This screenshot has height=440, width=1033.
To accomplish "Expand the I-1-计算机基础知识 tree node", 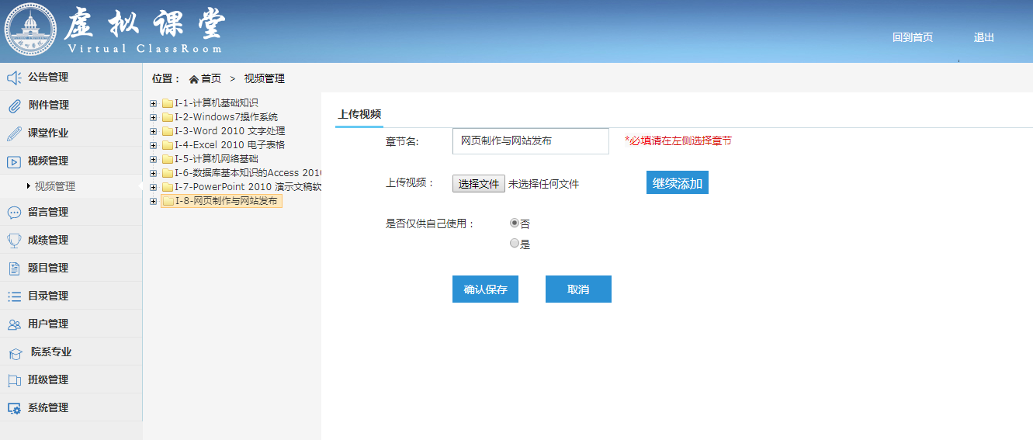I will [153, 103].
